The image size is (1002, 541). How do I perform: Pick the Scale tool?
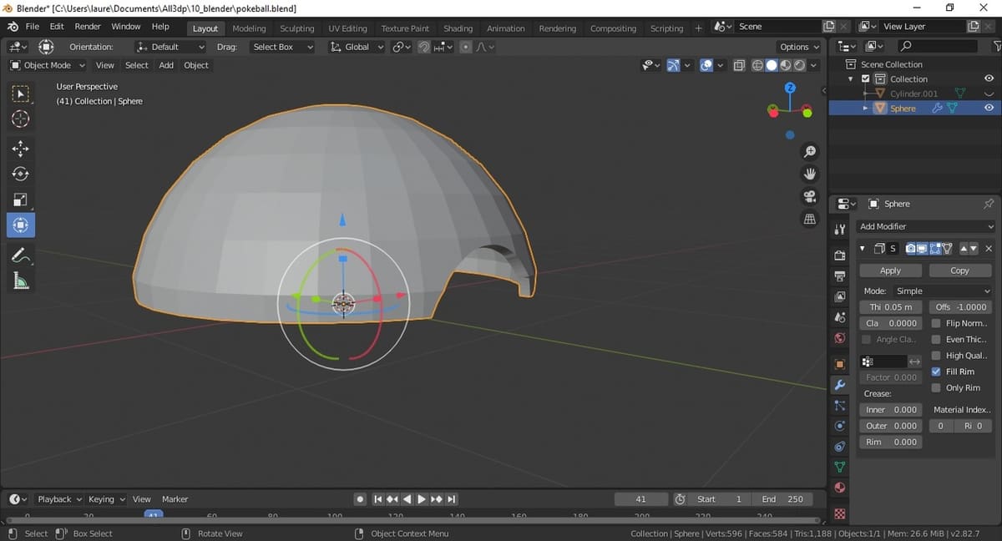[x=21, y=200]
